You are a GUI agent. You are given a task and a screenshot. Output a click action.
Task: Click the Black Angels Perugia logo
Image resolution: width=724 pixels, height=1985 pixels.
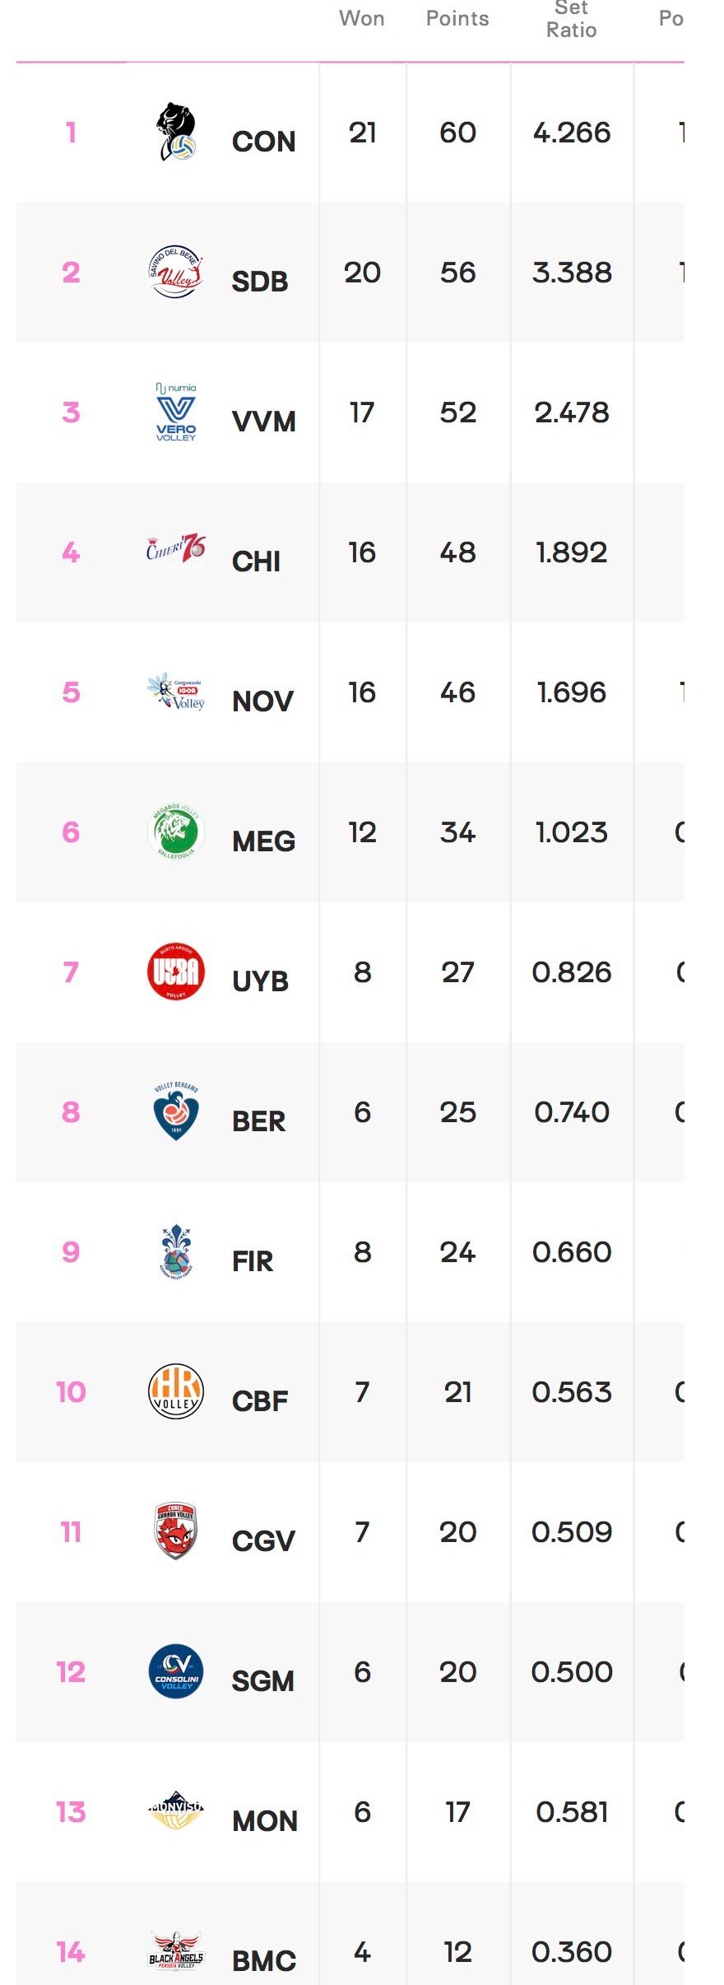click(x=175, y=1950)
